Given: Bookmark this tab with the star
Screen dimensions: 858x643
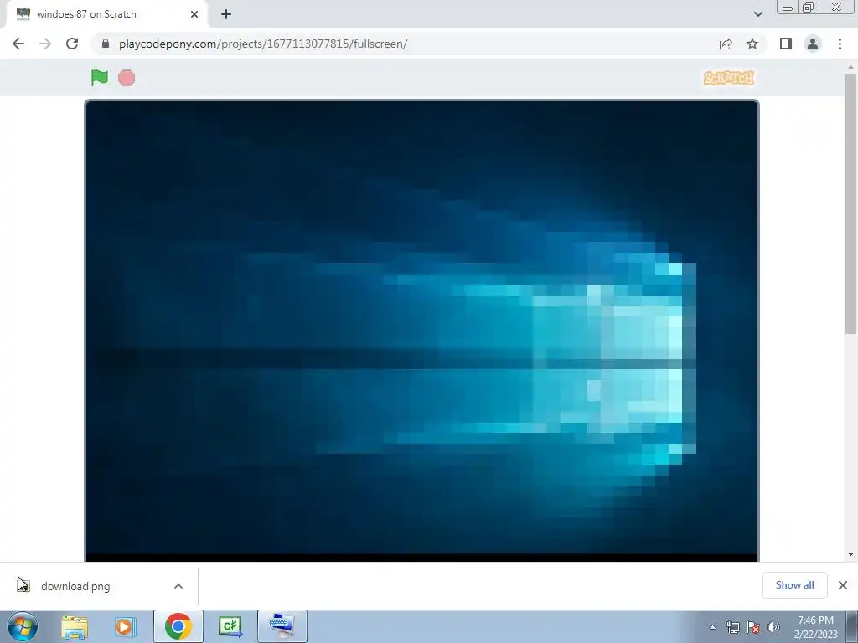Looking at the screenshot, I should (752, 44).
